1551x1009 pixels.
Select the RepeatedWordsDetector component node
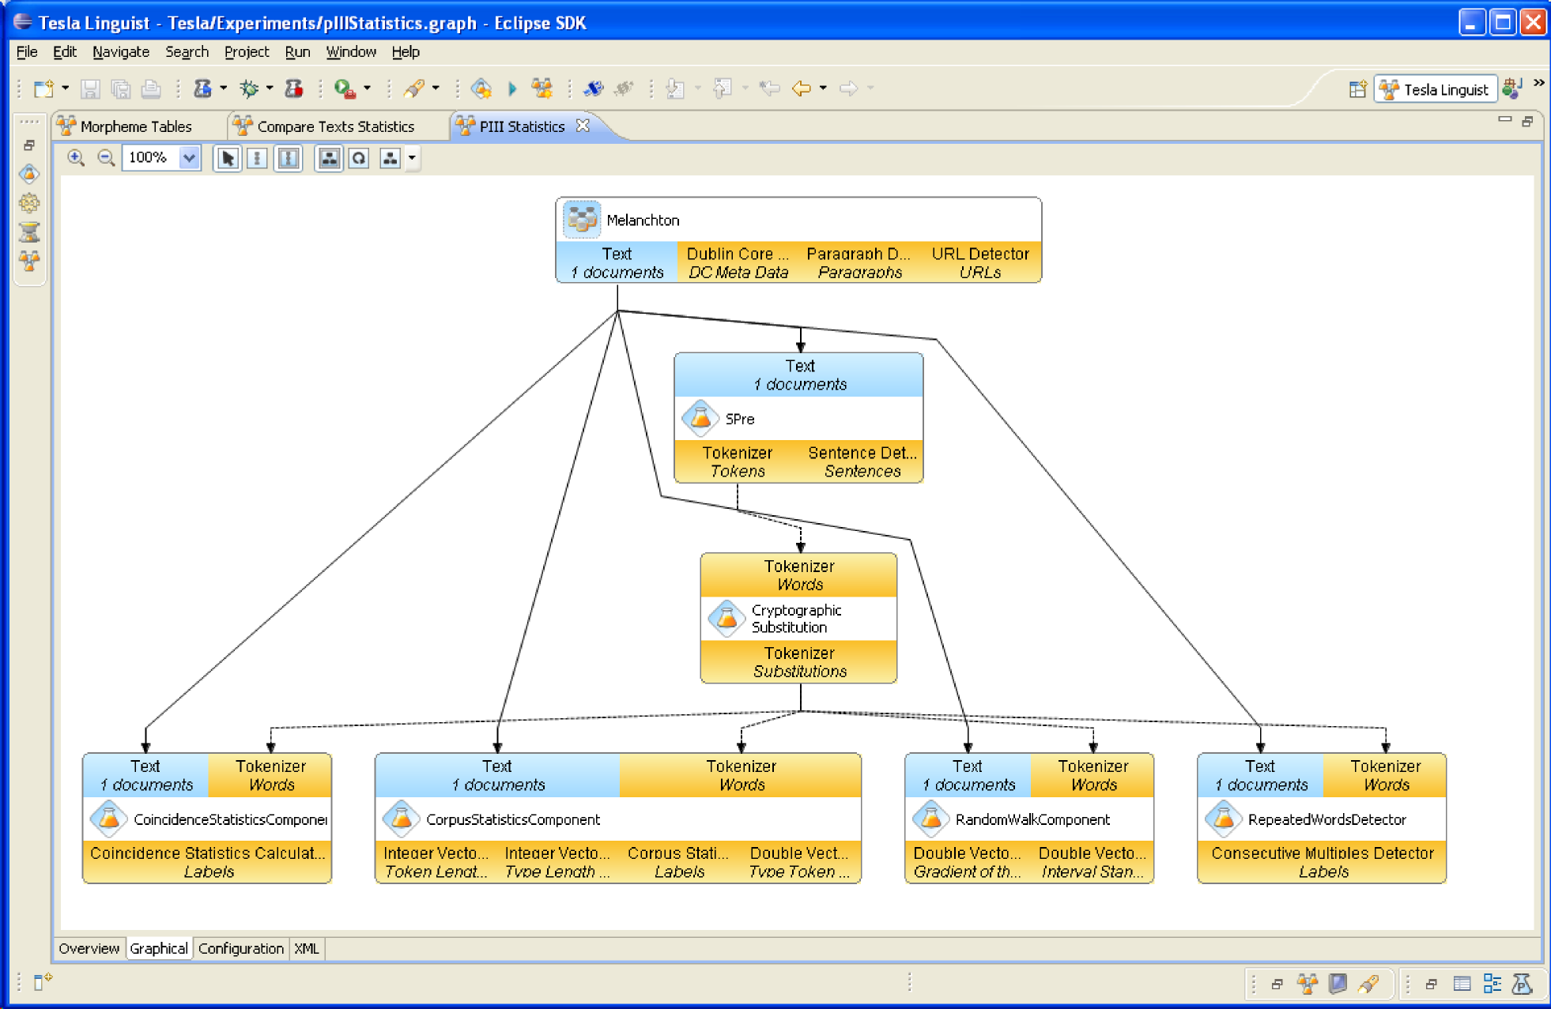tap(1326, 819)
